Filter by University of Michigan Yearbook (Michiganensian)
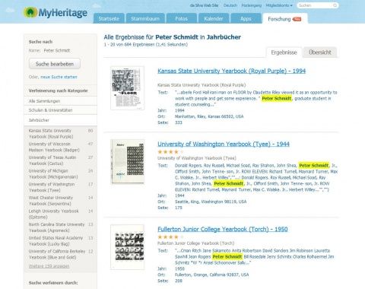The width and height of the screenshot is (365, 289). pyautogui.click(x=53, y=174)
